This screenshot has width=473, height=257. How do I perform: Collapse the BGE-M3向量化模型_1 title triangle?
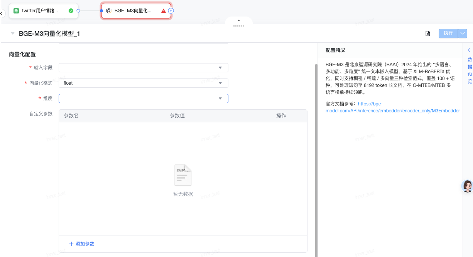(x=13, y=33)
